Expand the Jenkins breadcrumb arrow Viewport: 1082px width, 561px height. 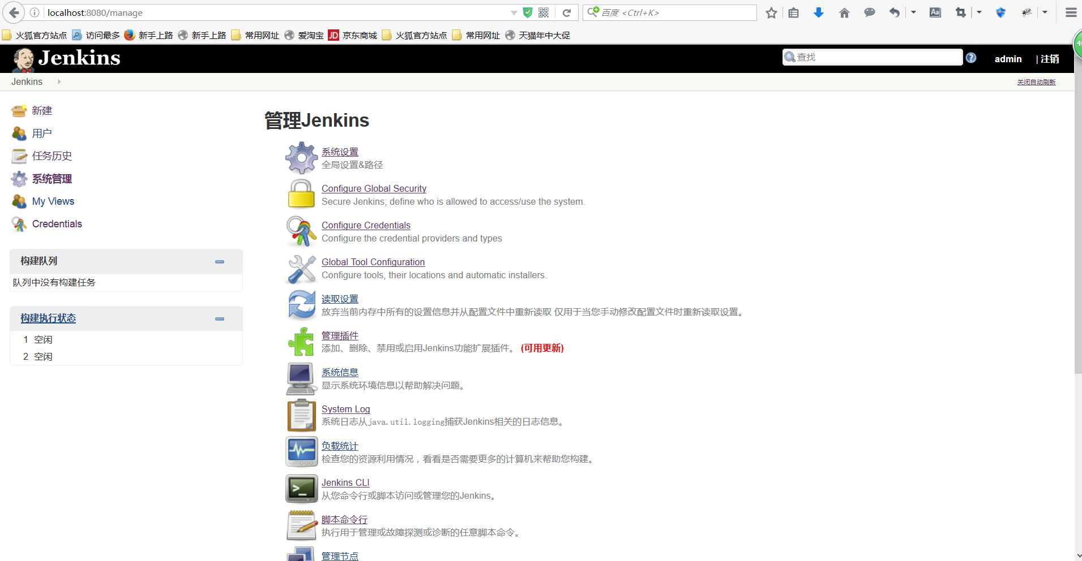tap(59, 81)
